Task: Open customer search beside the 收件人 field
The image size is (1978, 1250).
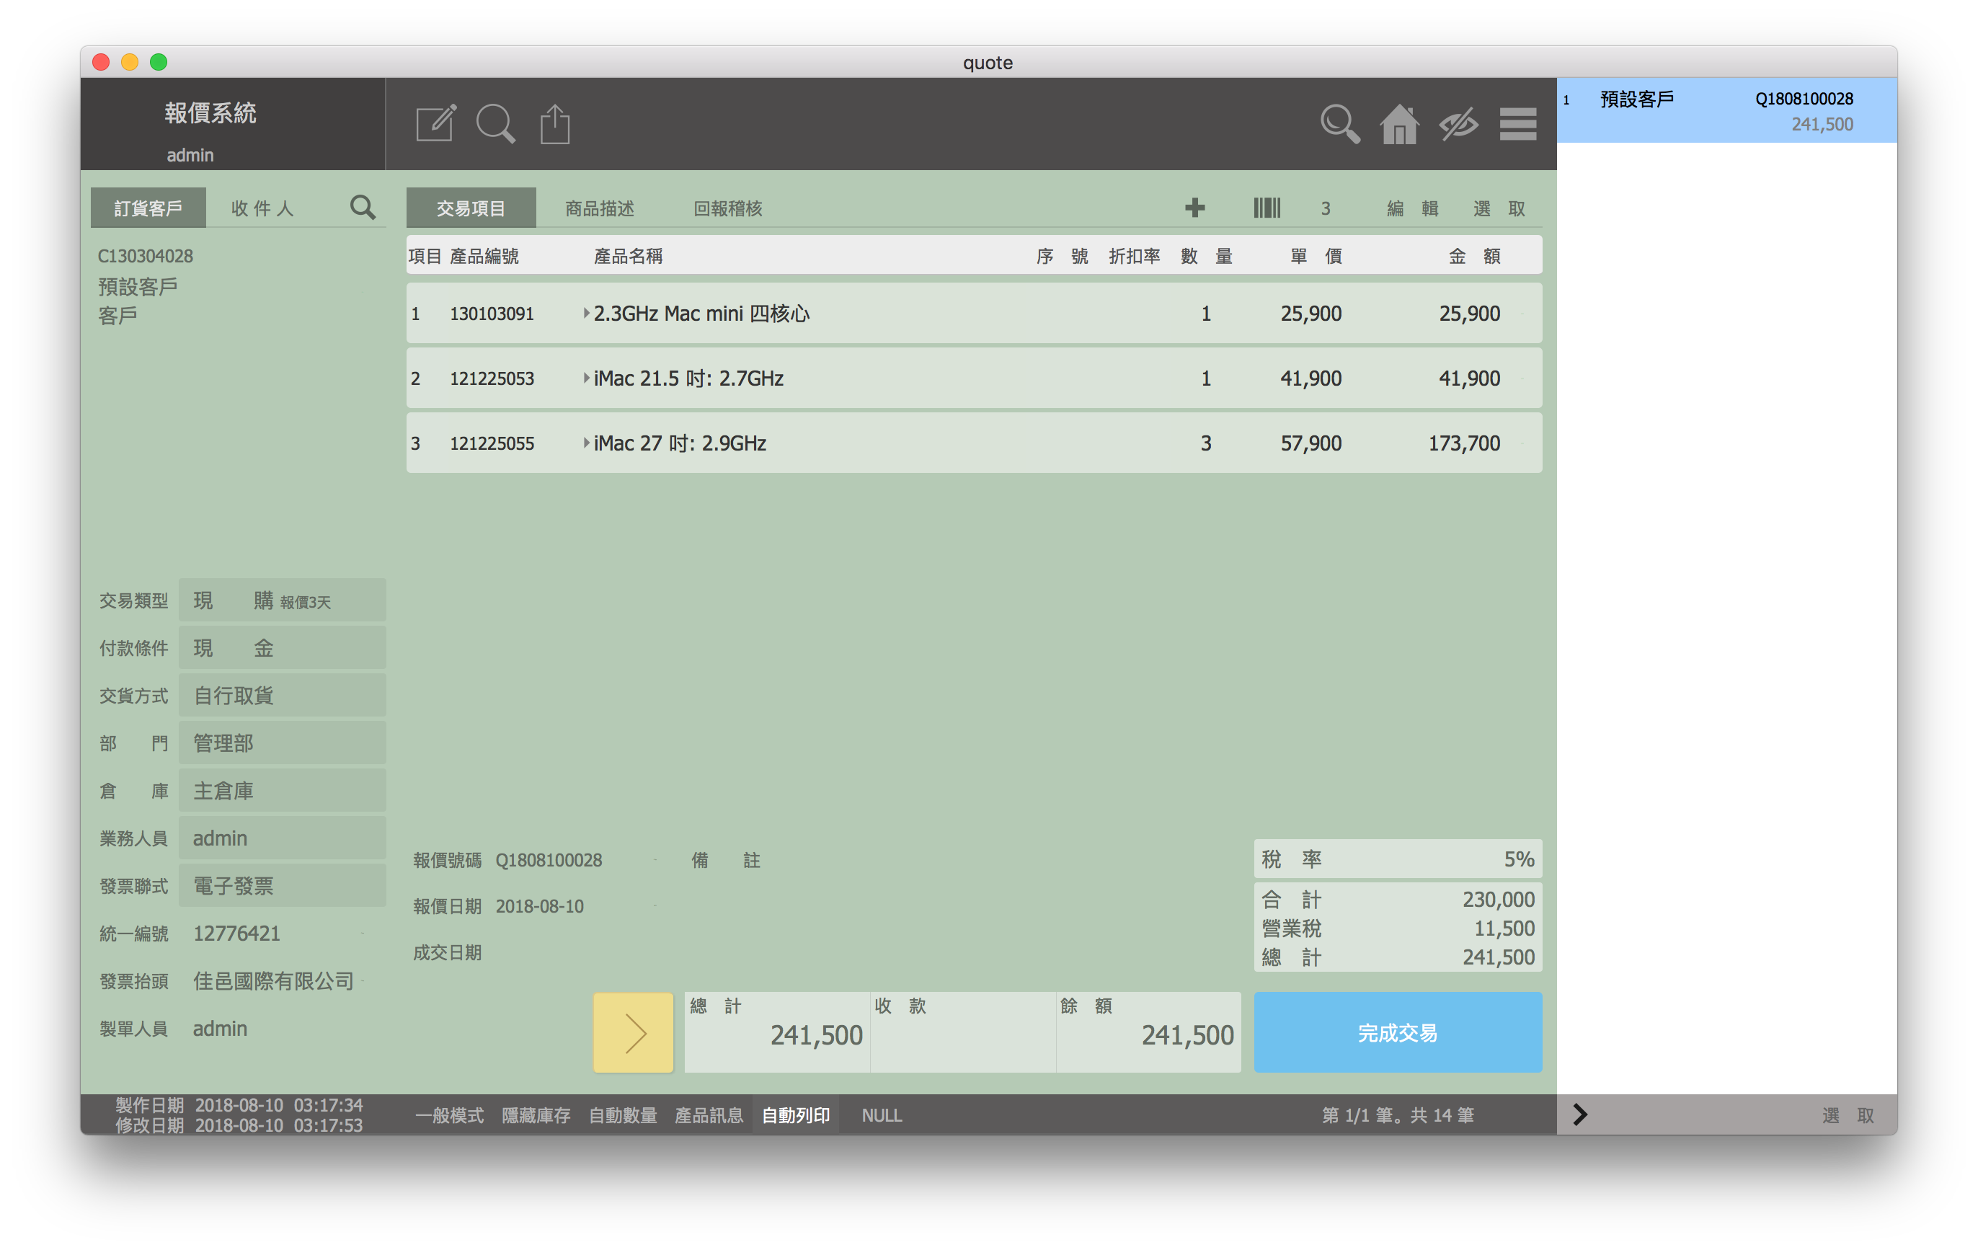Action: point(363,208)
